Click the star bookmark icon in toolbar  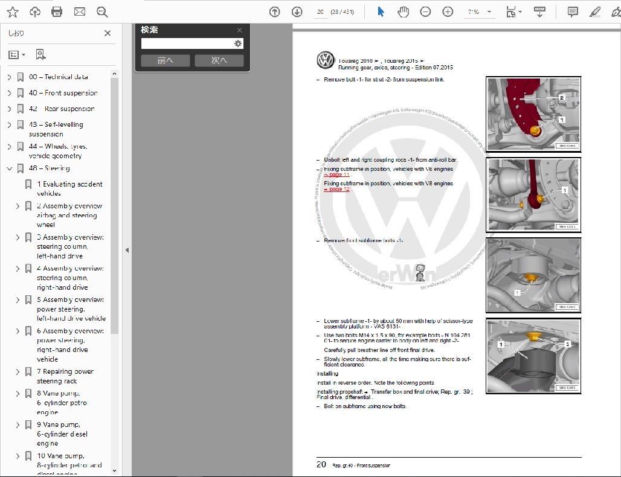pyautogui.click(x=13, y=12)
